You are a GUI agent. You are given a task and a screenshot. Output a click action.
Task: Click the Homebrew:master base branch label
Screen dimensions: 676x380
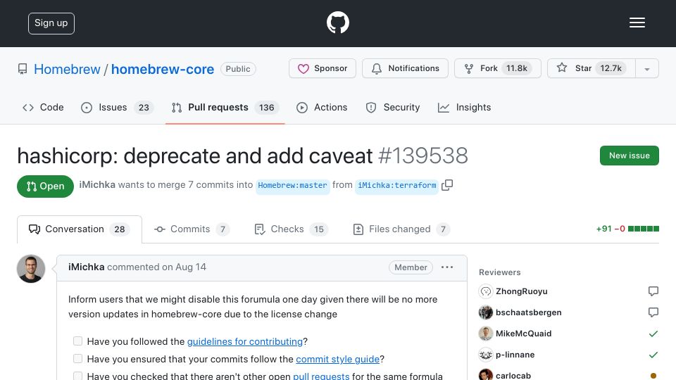coord(292,185)
